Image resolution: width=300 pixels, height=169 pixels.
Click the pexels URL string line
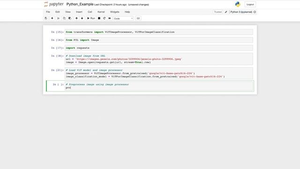click(x=124, y=59)
